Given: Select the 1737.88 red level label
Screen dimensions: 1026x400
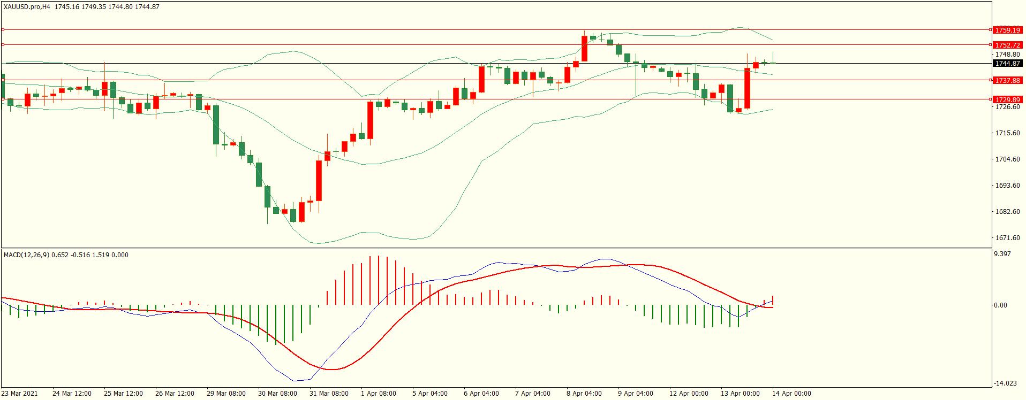Looking at the screenshot, I should point(1007,80).
